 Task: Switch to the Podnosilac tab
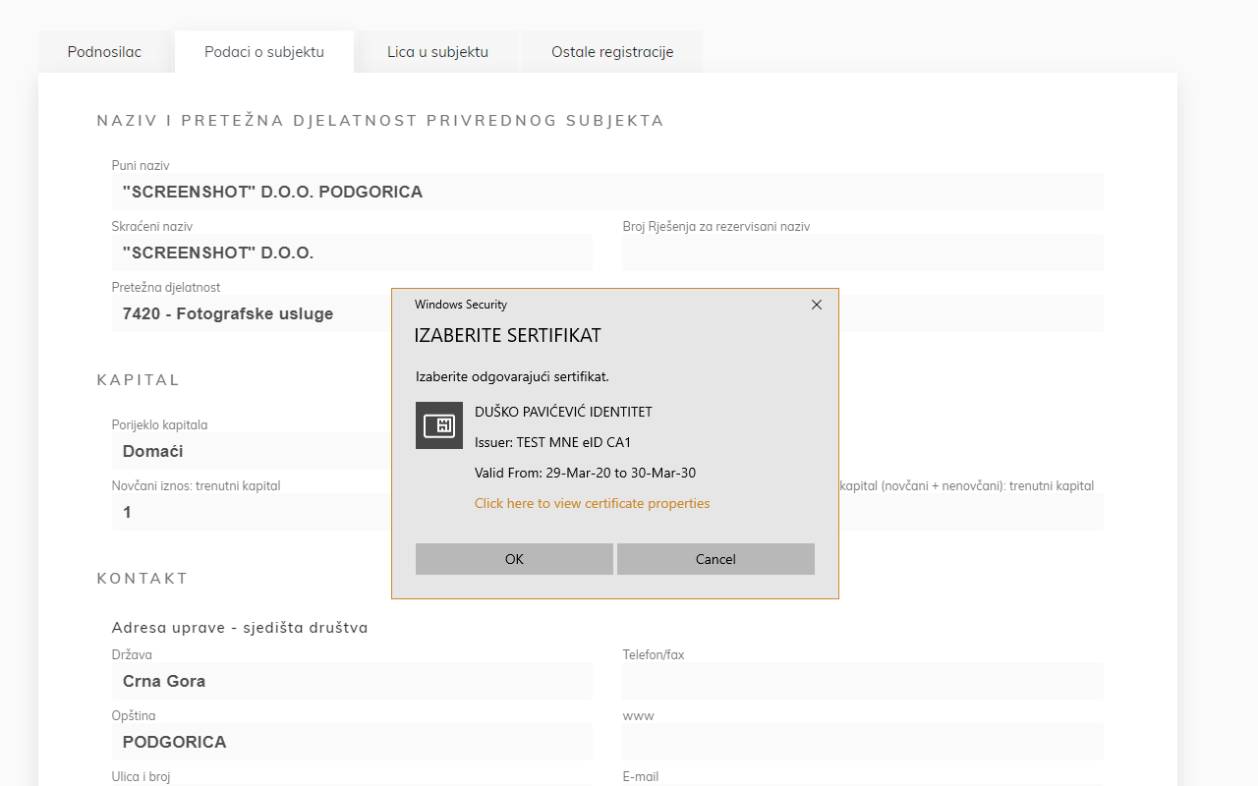pyautogui.click(x=104, y=52)
